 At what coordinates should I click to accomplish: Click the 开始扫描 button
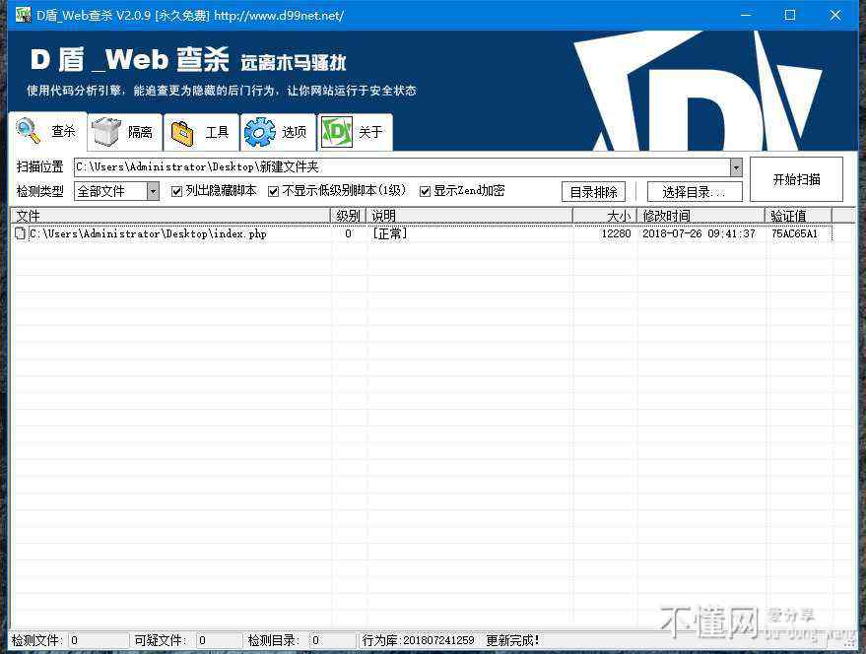796,179
